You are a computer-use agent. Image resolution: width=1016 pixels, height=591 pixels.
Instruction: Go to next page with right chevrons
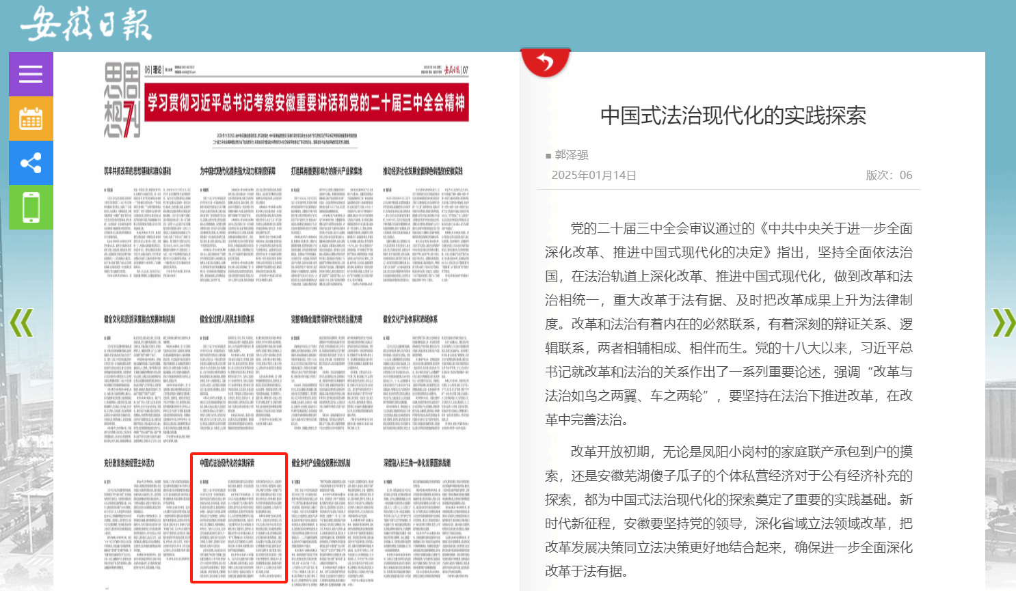1003,323
